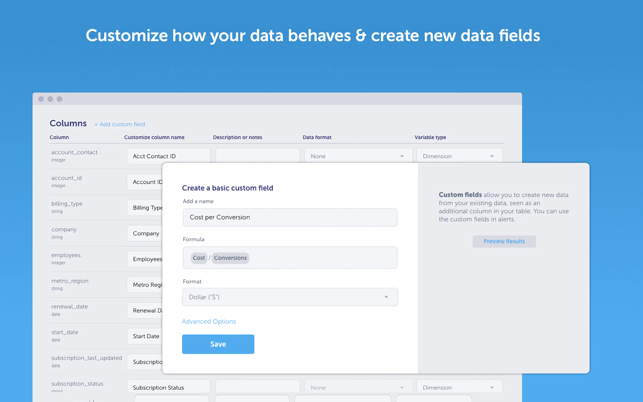Click the Format dropdown arrow icon
This screenshot has height=402, width=643.
(386, 297)
